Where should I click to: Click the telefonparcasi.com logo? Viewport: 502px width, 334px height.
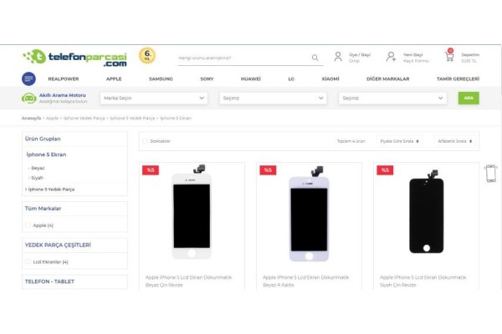[x=74, y=58]
